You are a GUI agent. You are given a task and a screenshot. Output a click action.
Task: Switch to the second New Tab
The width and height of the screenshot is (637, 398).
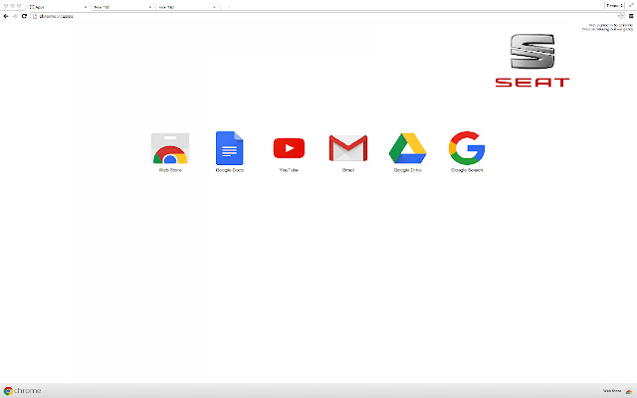[186, 7]
